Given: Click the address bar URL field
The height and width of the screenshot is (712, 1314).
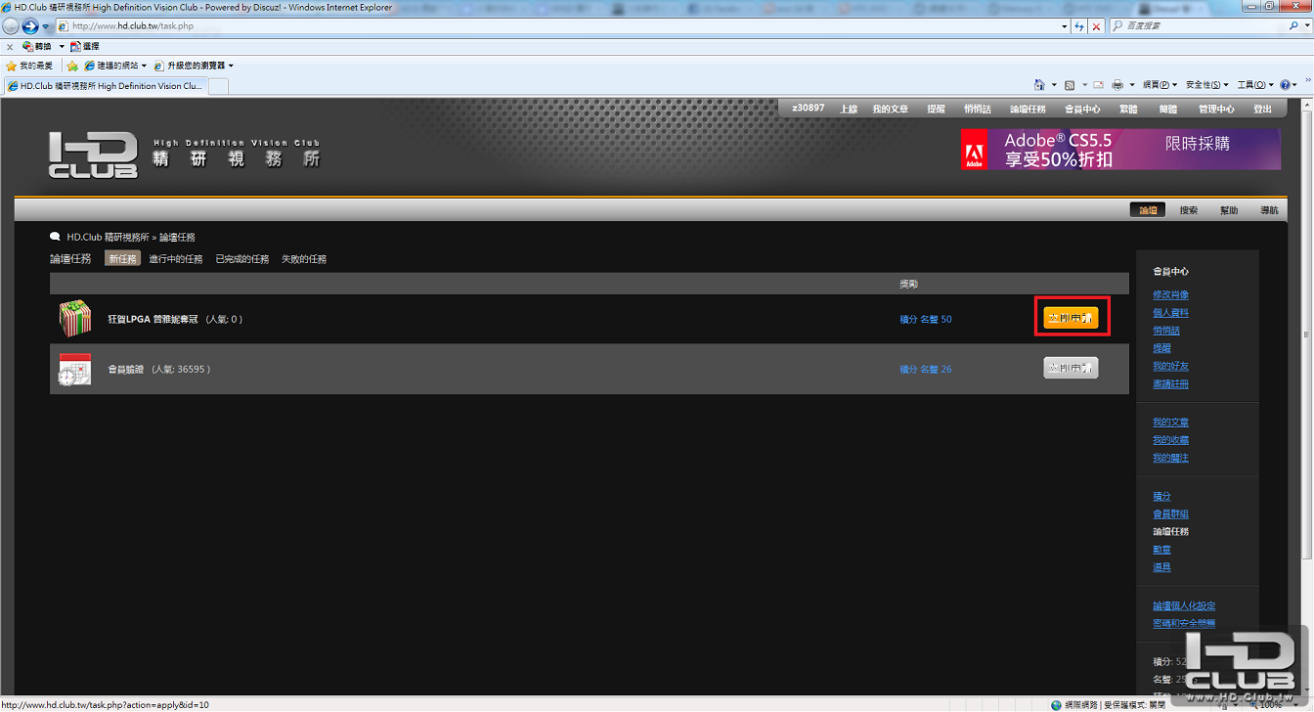Looking at the screenshot, I should (x=557, y=26).
